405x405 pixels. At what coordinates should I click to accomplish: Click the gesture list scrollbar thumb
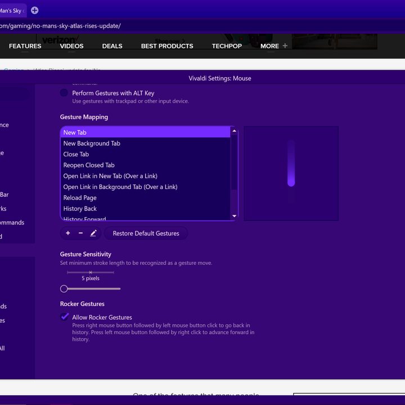pyautogui.click(x=234, y=162)
